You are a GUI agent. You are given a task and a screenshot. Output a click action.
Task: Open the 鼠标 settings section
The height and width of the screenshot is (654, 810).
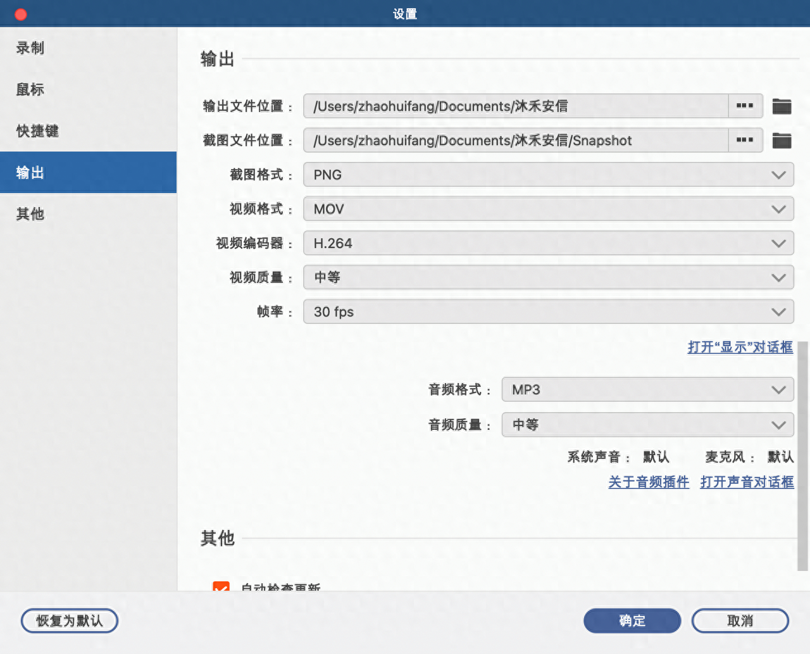(x=30, y=89)
